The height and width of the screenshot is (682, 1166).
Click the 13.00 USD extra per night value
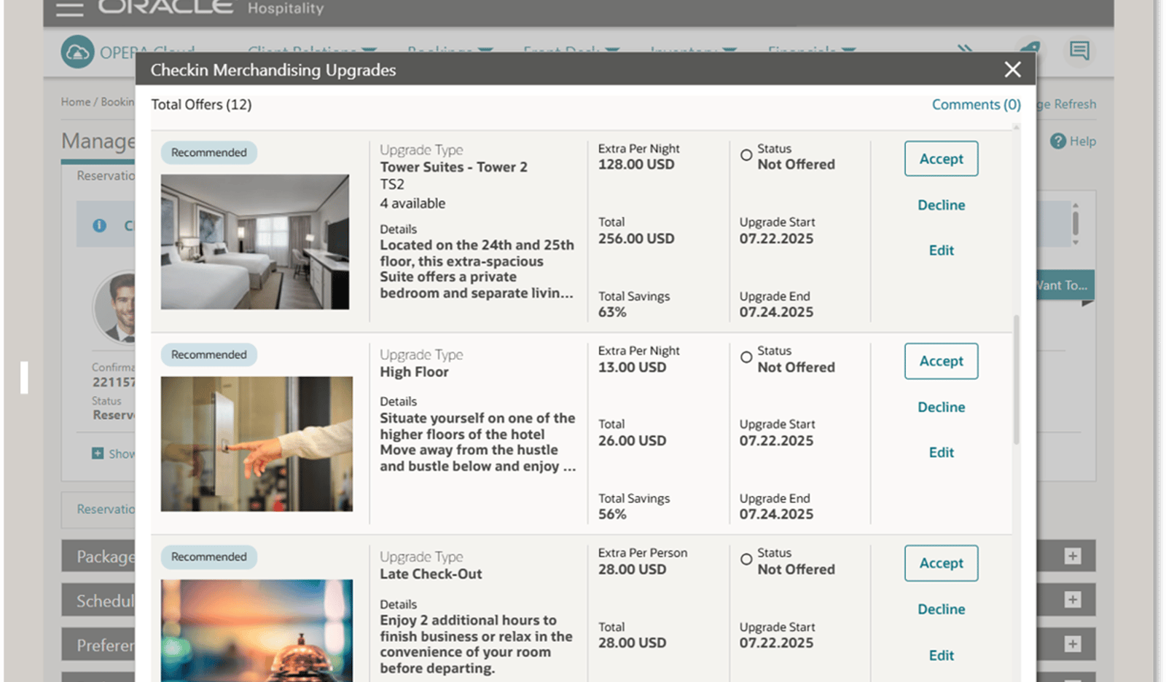pyautogui.click(x=632, y=368)
